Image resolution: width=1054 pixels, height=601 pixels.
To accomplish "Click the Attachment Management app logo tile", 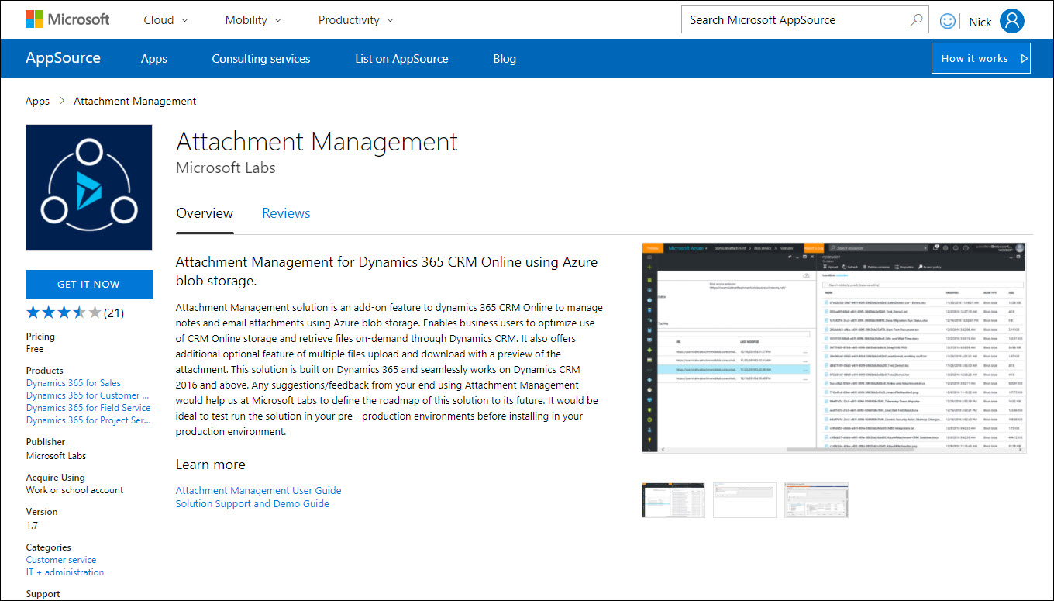I will (88, 188).
